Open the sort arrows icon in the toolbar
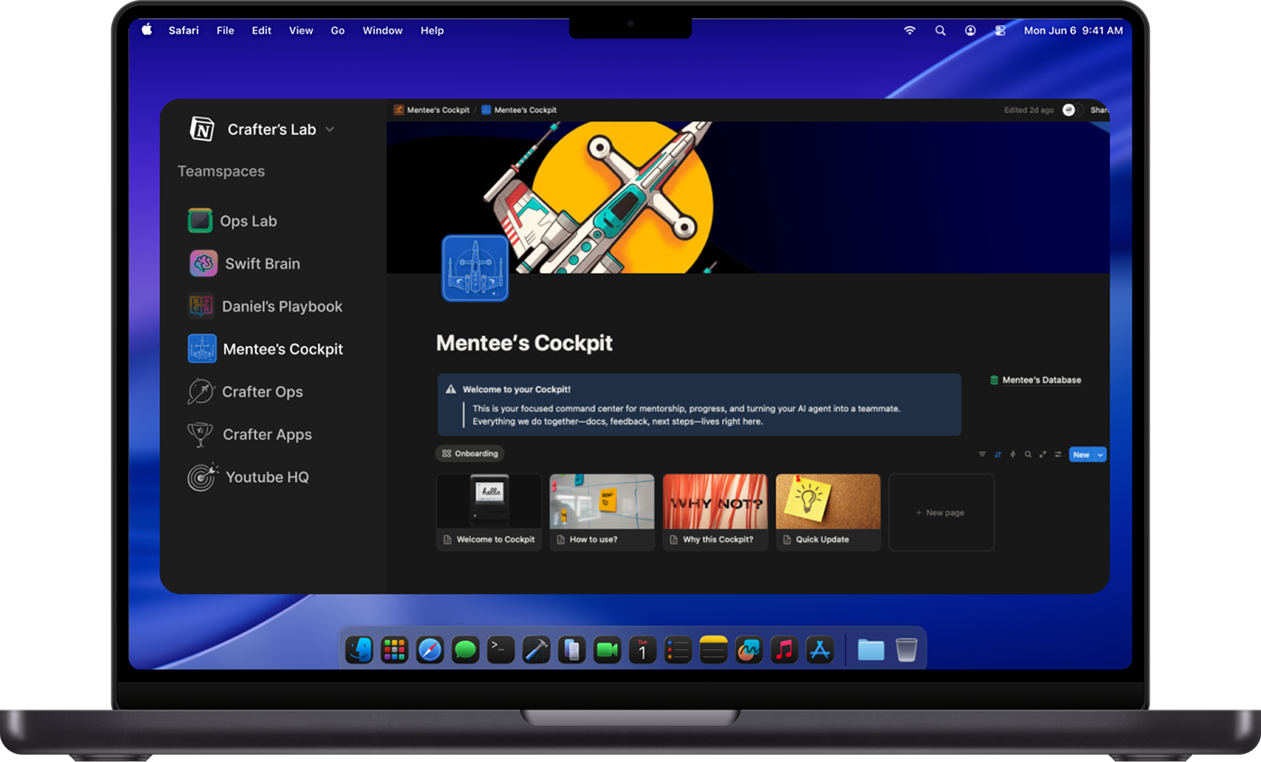Image resolution: width=1261 pixels, height=762 pixels. point(998,455)
